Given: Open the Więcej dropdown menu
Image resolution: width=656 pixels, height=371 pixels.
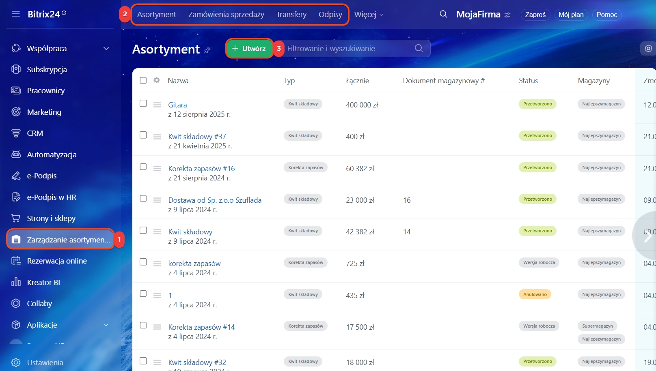Looking at the screenshot, I should 368,15.
